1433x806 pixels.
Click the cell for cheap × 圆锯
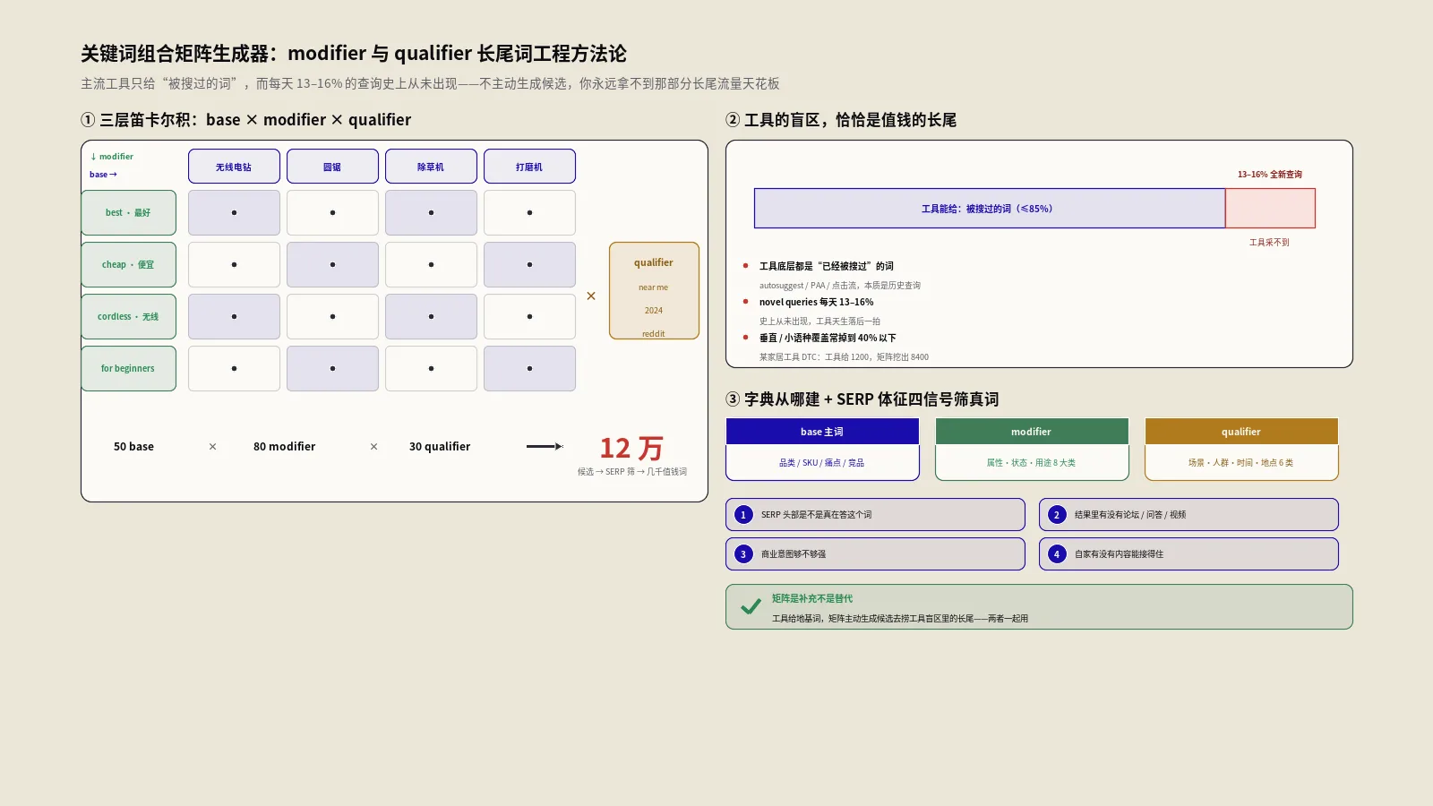pyautogui.click(x=332, y=264)
